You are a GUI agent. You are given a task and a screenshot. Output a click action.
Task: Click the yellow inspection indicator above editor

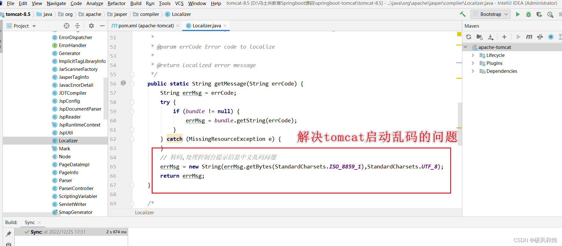pos(459,34)
